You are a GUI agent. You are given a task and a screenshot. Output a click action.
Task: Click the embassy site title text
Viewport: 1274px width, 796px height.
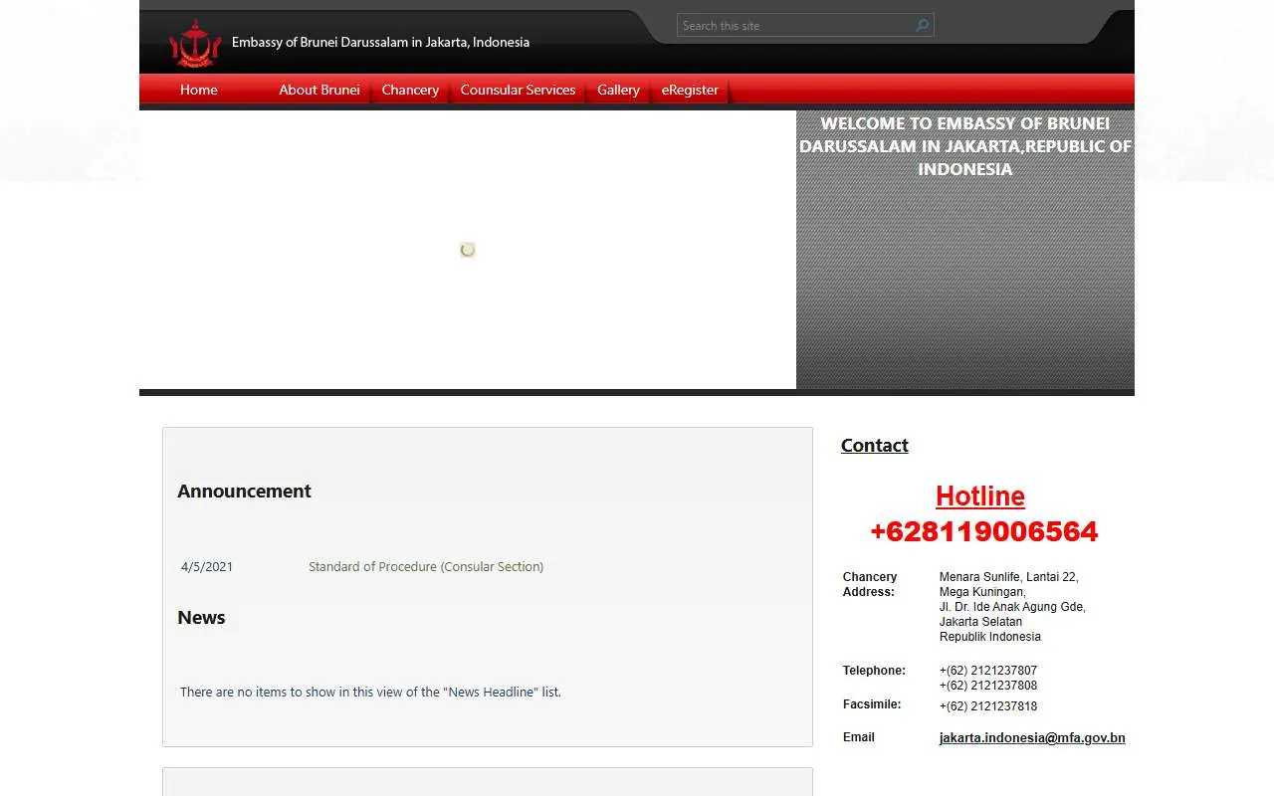point(380,42)
